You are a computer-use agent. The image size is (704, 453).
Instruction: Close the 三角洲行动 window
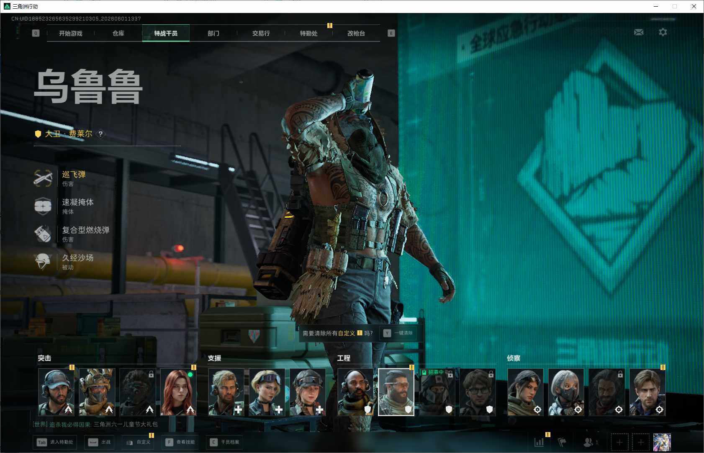tap(694, 6)
